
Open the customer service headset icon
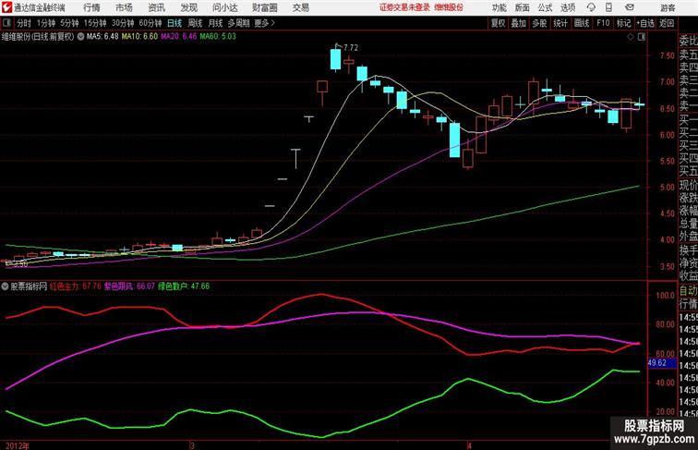(x=591, y=7)
